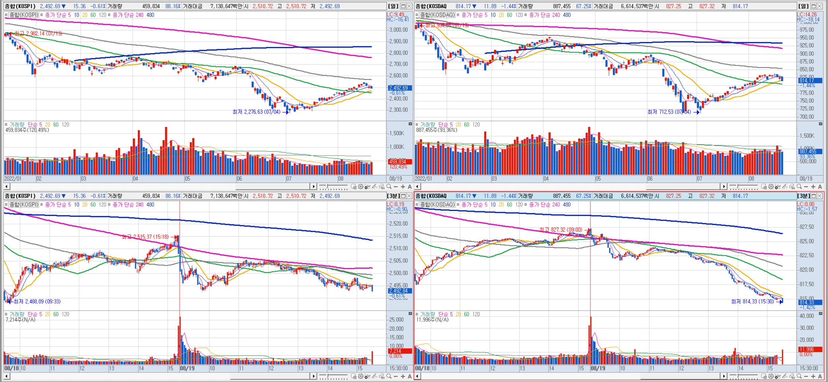
Task: Click 종합(KOSPI) series label in KOSPI daily chart
Action: tap(24, 15)
